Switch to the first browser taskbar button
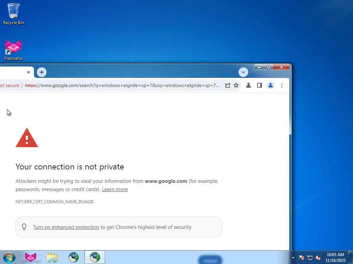353x264 pixels. click(x=73, y=257)
